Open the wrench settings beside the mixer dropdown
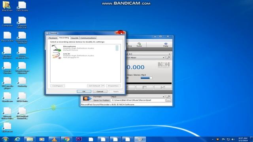This screenshot has height=142, width=253. [x=168, y=58]
